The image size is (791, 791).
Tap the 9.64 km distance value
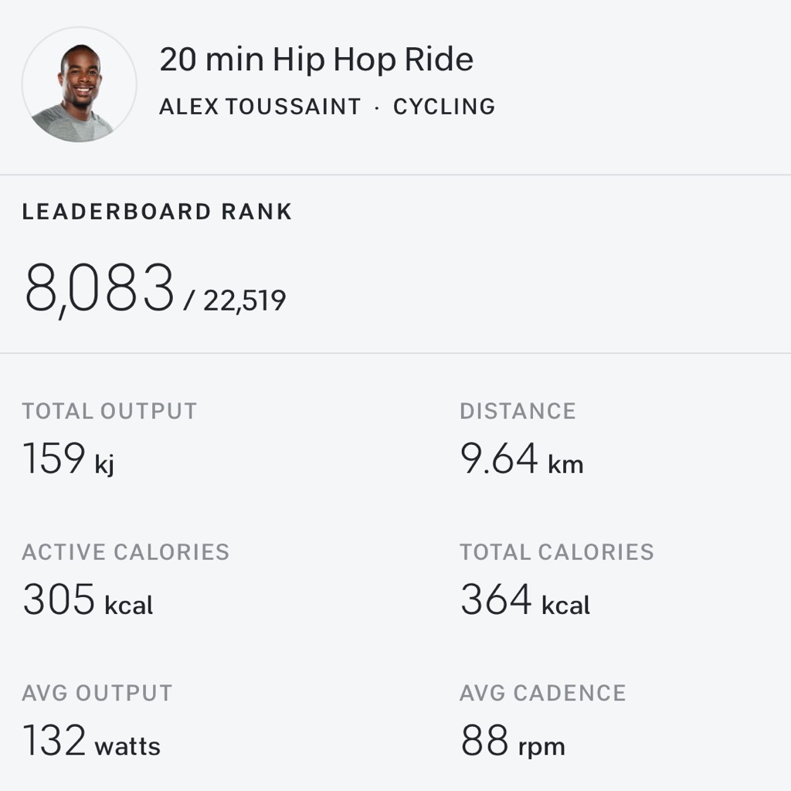coord(521,458)
